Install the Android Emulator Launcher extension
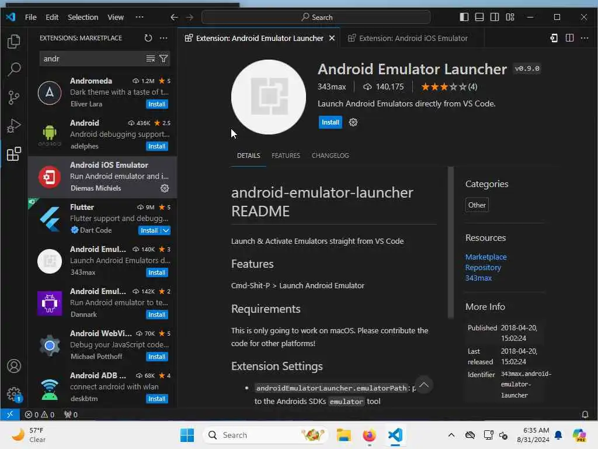 pyautogui.click(x=331, y=122)
